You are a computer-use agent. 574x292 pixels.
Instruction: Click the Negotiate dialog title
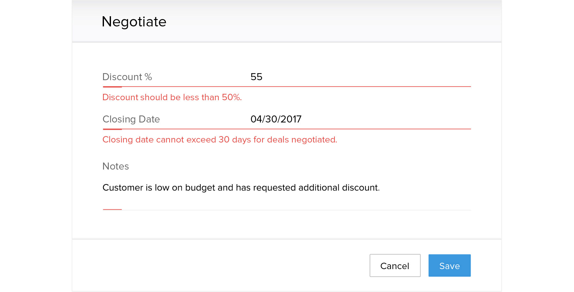click(x=134, y=22)
